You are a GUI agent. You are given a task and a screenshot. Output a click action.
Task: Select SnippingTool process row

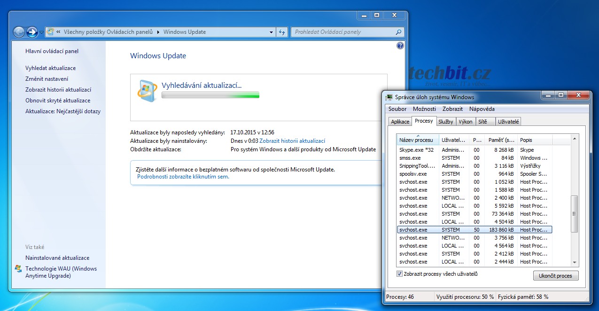click(x=475, y=166)
